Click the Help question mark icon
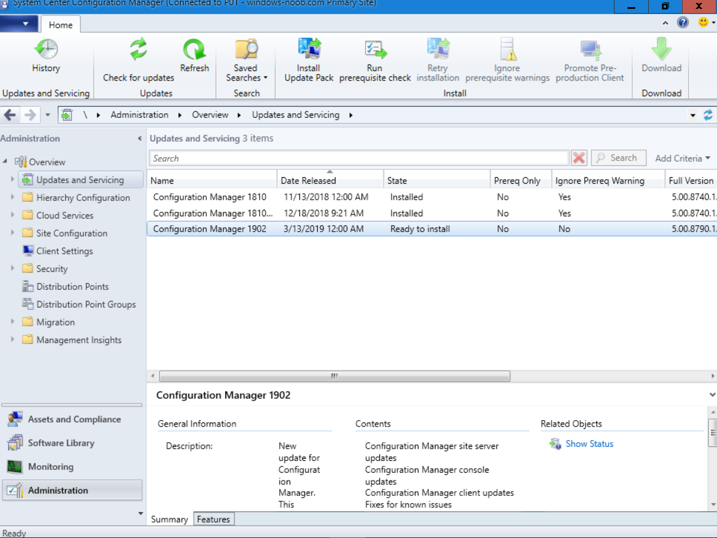717x538 pixels. (683, 23)
